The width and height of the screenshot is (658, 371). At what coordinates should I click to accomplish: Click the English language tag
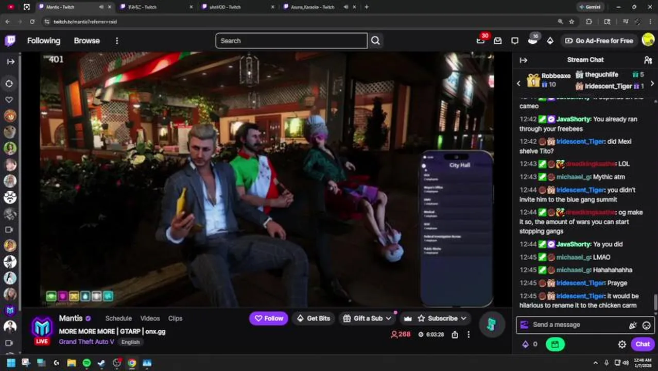point(131,342)
